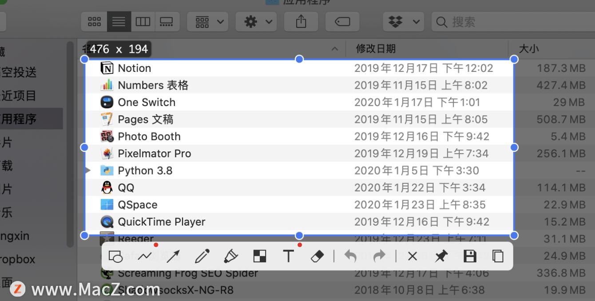Screen dimensions: 595x301
Task: Save the screenshot with the floppy disk icon
Action: point(470,256)
